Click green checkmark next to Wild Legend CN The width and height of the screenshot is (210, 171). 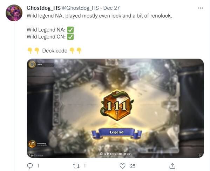pos(70,37)
